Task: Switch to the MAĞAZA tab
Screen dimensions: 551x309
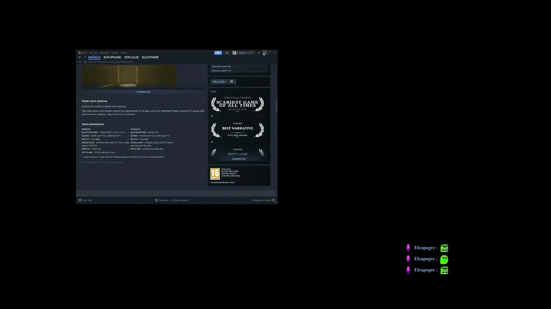Action: [94, 57]
